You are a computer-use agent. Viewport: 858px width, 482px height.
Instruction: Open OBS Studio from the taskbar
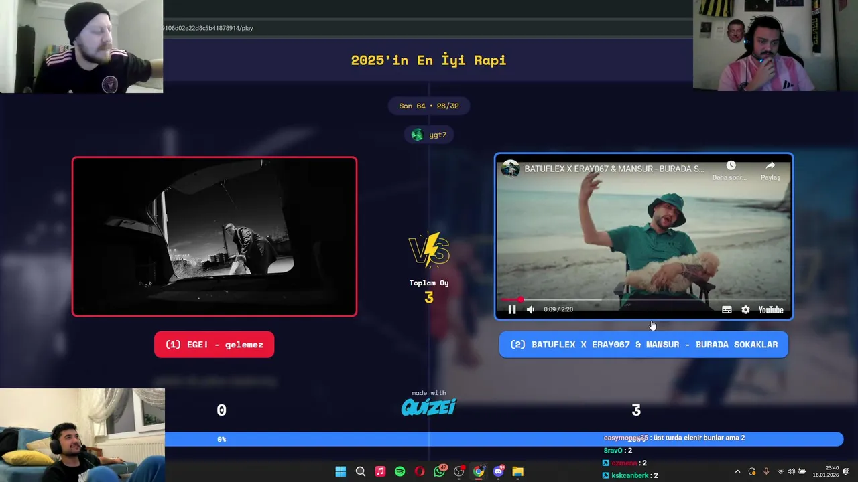point(459,471)
